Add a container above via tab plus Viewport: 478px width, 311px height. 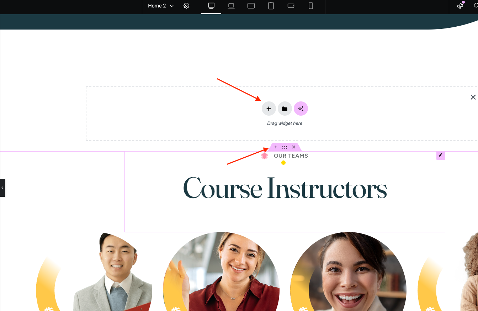(x=276, y=147)
